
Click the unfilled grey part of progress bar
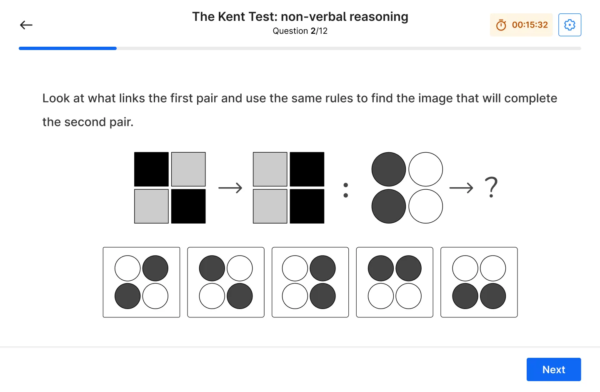tap(349, 48)
